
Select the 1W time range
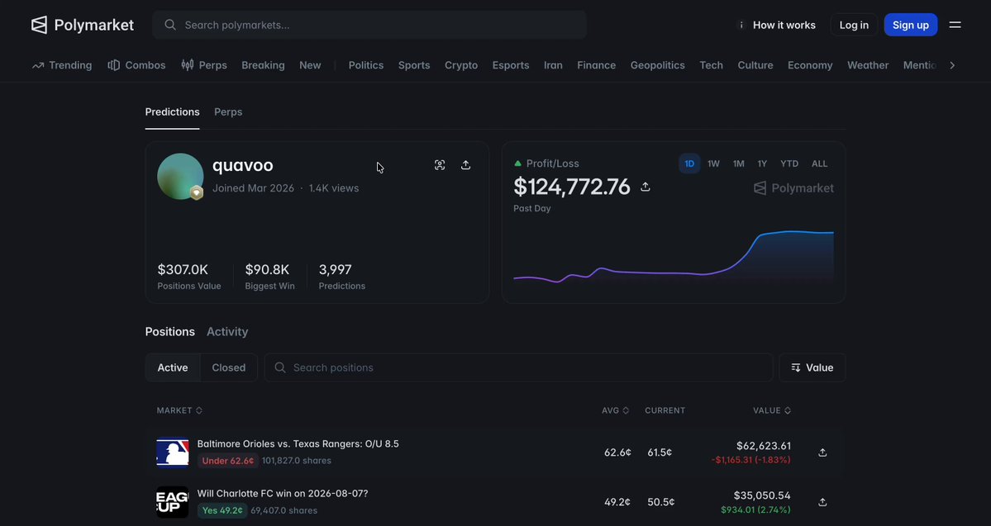click(x=713, y=163)
